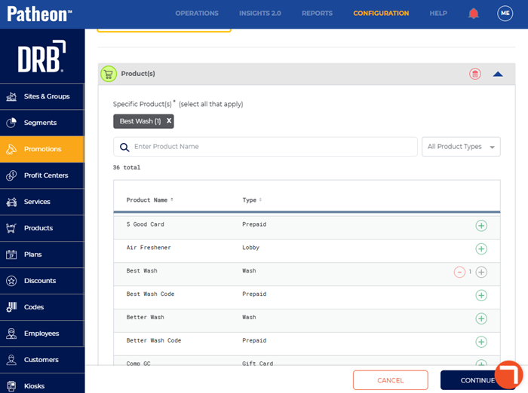Go to the Configuration tab
The width and height of the screenshot is (528, 393).
(x=381, y=14)
